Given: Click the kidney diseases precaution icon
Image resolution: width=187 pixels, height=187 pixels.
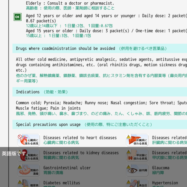Looking at the screenshot, I should pyautogui.click(x=28, y=155).
